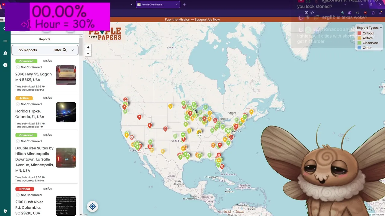Click the Filter magnifier search icon
Viewport: 385px width, 216px height.
(x=64, y=50)
